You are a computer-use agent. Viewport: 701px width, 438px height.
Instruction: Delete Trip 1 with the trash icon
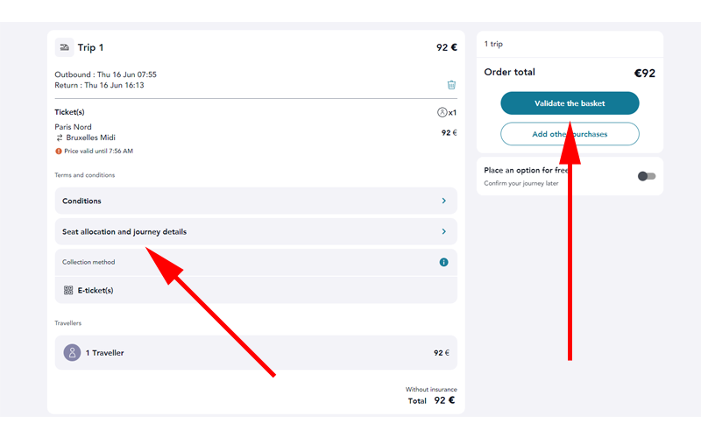pyautogui.click(x=451, y=85)
